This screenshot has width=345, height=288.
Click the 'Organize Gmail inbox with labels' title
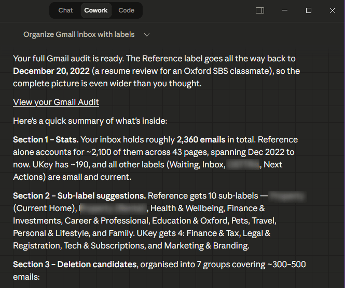(x=79, y=35)
